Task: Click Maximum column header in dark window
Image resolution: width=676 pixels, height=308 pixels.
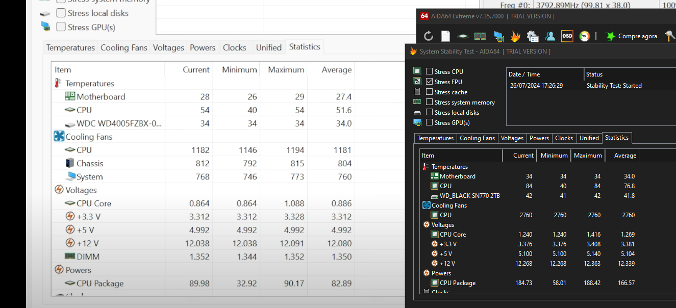Action: (x=588, y=156)
